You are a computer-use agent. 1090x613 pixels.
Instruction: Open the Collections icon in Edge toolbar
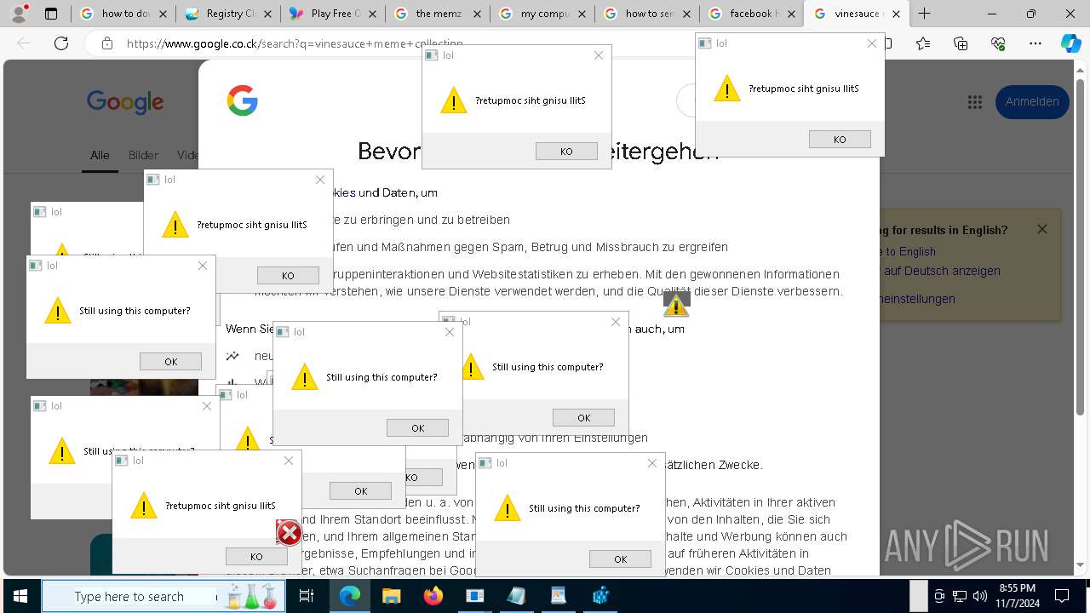(961, 43)
